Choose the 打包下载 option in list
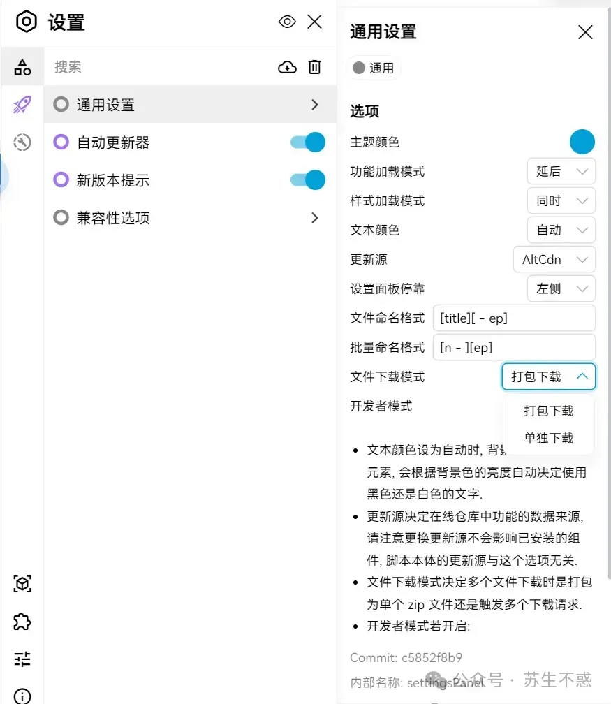This screenshot has width=611, height=704. pyautogui.click(x=549, y=411)
